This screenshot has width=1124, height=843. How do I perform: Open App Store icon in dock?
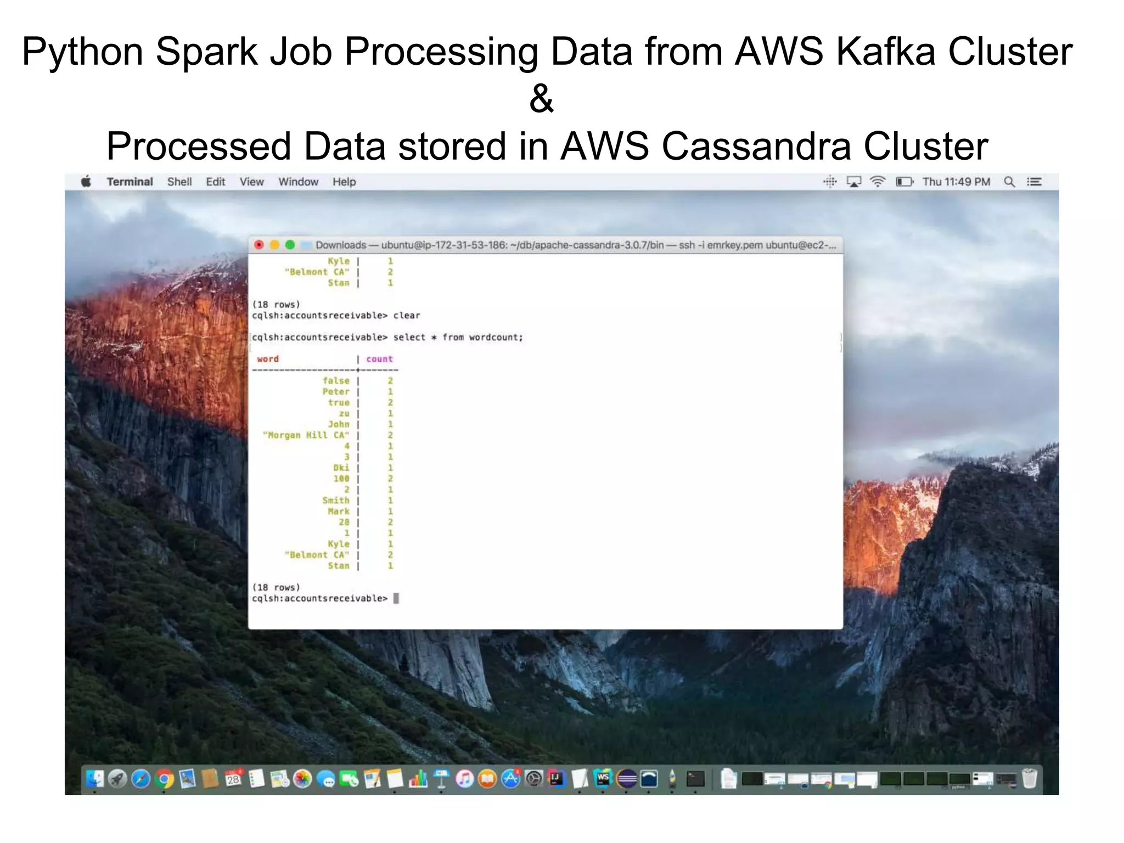[x=510, y=779]
